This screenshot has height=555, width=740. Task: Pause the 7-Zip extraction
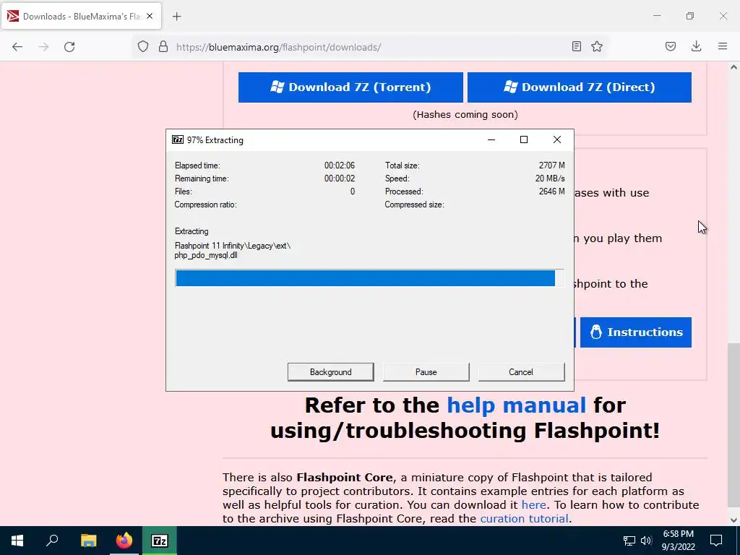point(426,372)
